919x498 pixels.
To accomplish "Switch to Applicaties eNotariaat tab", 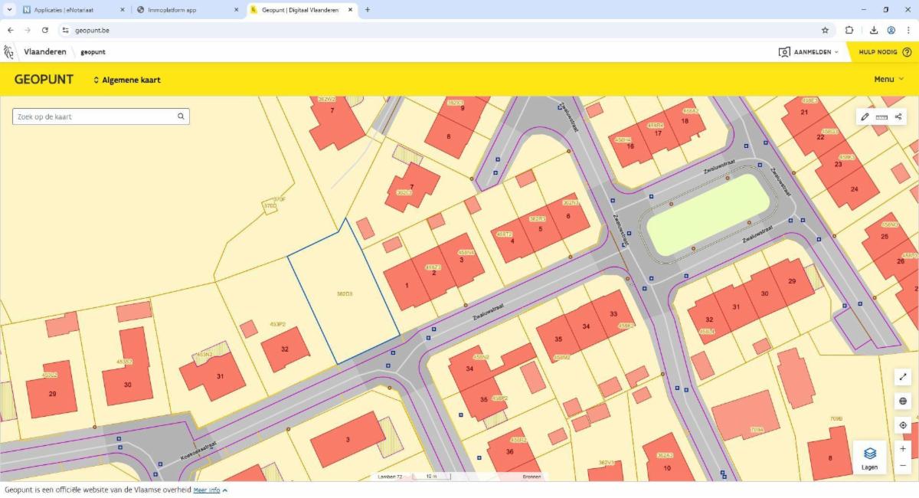I will click(x=74, y=10).
